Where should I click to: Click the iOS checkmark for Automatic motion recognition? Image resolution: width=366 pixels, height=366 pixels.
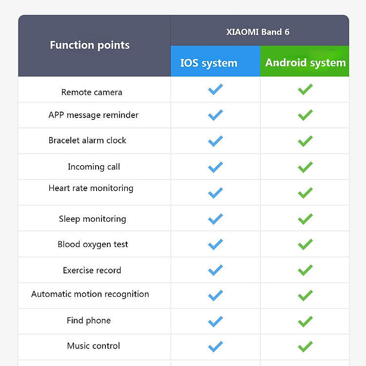pos(215,295)
